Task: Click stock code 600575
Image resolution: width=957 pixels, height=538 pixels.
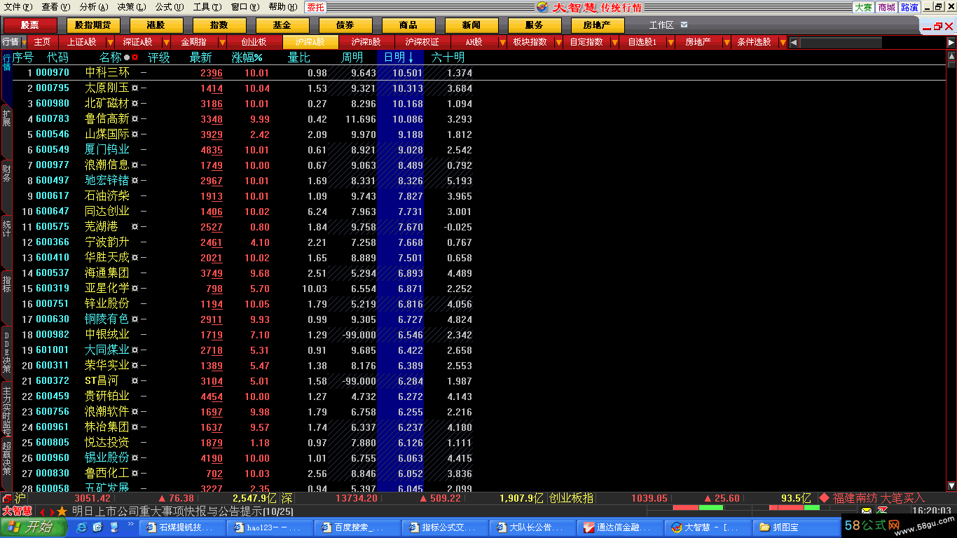Action: click(x=53, y=227)
